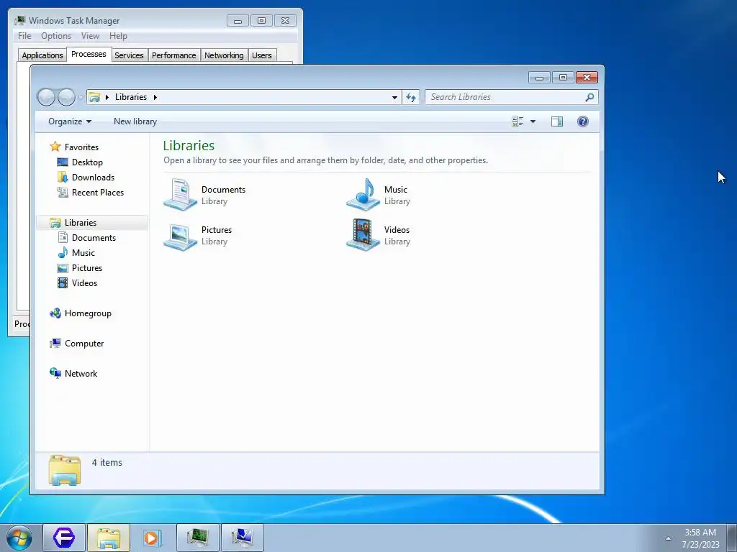This screenshot has width=737, height=552.
Task: Open Help menu in Task Manager
Action: 118,36
